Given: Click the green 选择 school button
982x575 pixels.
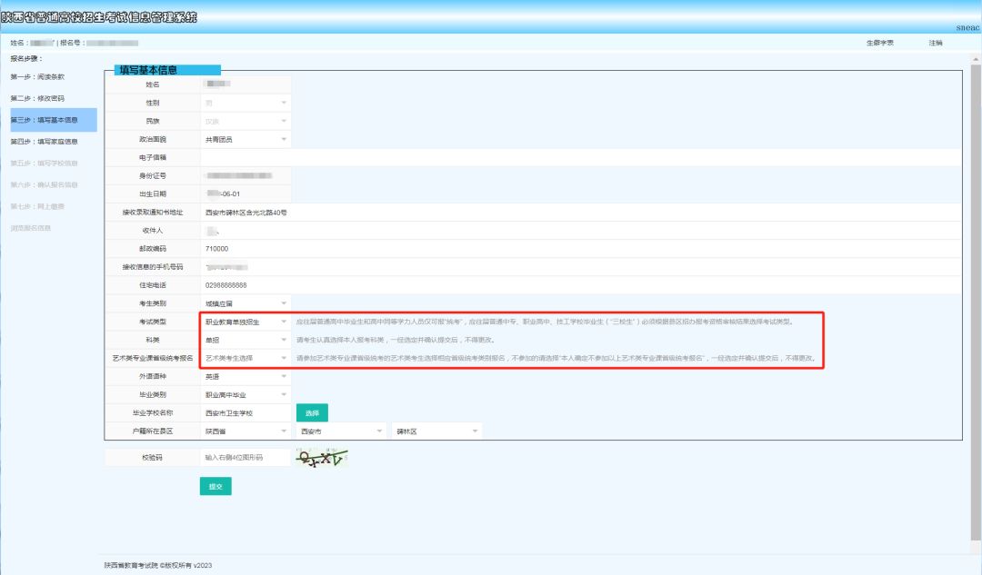Looking at the screenshot, I should click(x=312, y=413).
